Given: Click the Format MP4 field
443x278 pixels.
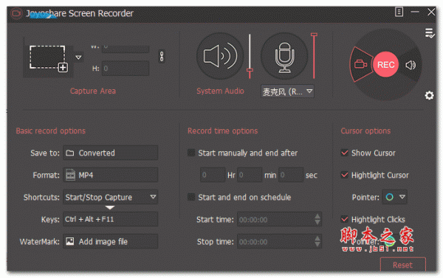Looking at the screenshot, I should point(110,175).
